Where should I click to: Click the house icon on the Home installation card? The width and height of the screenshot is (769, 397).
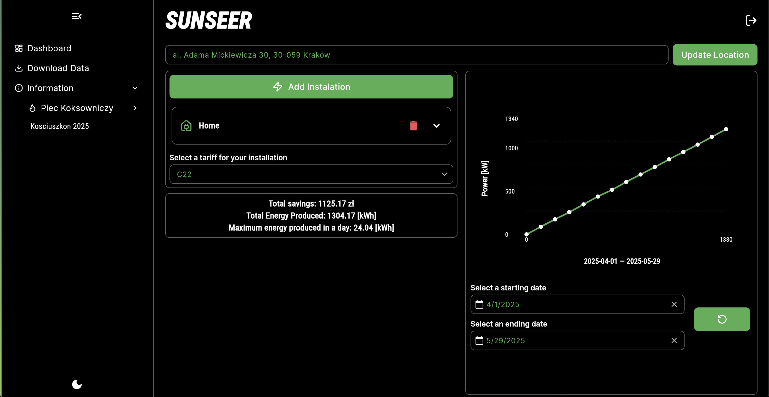[x=186, y=125]
